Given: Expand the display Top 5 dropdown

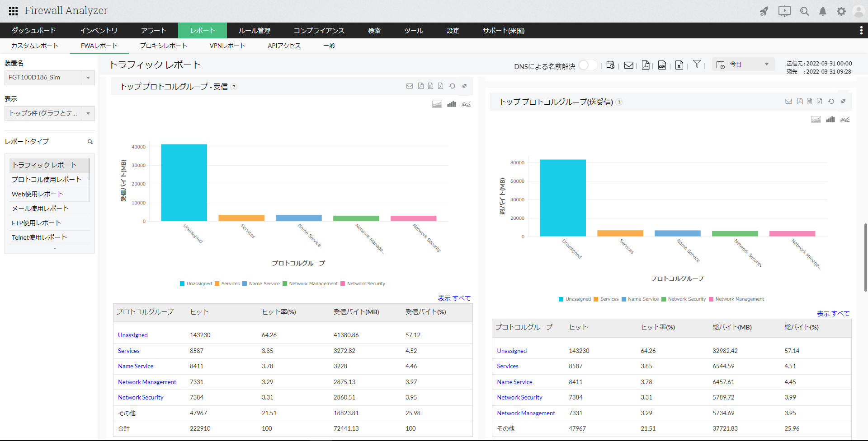Looking at the screenshot, I should tap(49, 113).
